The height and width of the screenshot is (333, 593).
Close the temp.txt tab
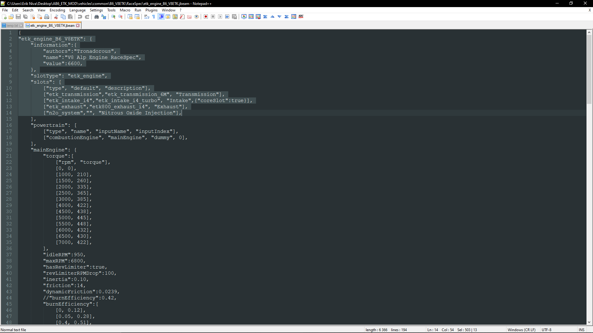(x=21, y=26)
